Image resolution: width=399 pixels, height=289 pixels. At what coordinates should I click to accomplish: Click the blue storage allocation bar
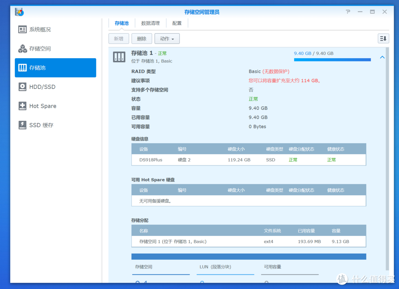tap(249, 257)
